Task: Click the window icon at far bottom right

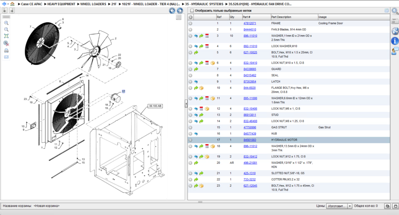Action: pyautogui.click(x=396, y=206)
